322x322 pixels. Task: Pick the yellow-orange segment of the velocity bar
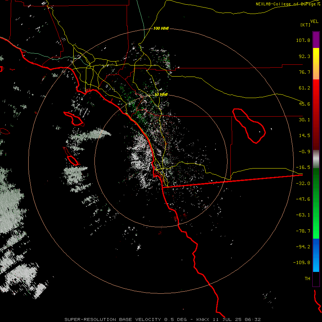316,64
